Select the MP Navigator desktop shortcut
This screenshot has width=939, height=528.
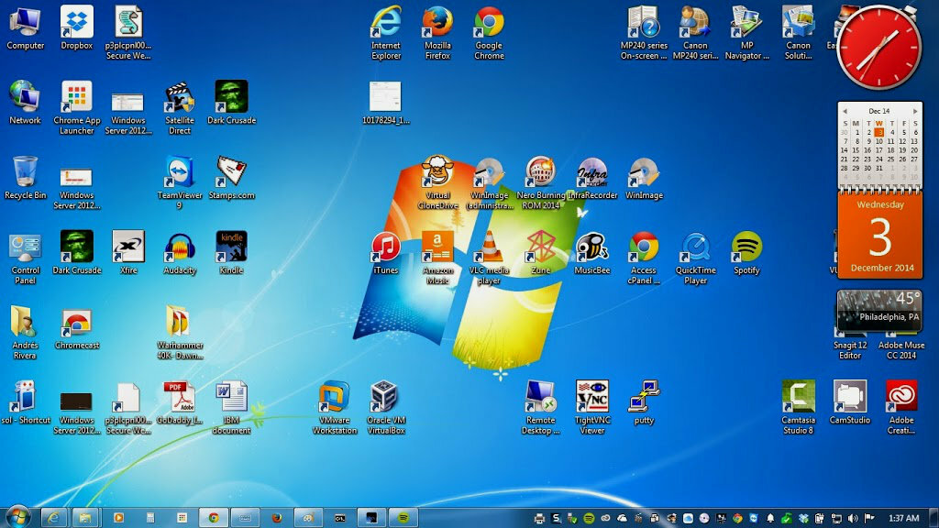pos(746,33)
